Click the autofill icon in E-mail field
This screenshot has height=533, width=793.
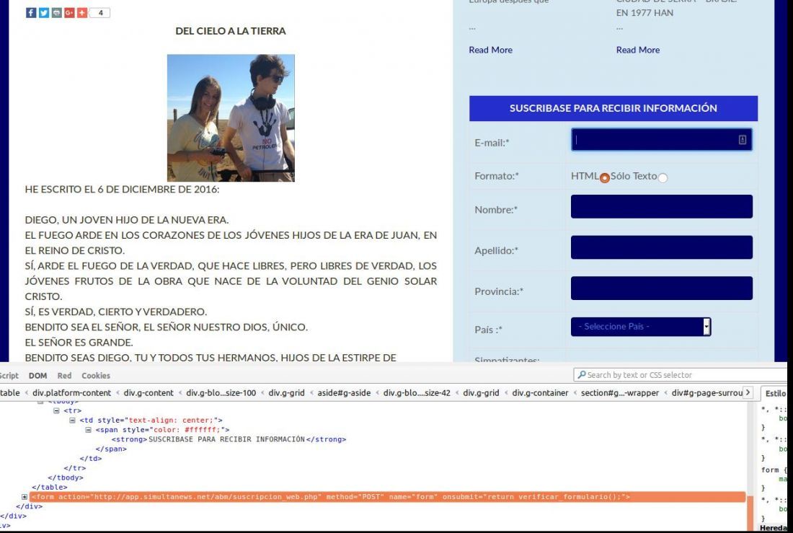[x=742, y=140]
